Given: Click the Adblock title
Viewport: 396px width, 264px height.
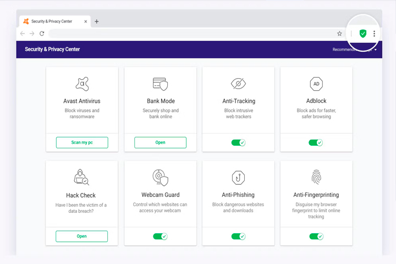Looking at the screenshot, I should pos(316,101).
